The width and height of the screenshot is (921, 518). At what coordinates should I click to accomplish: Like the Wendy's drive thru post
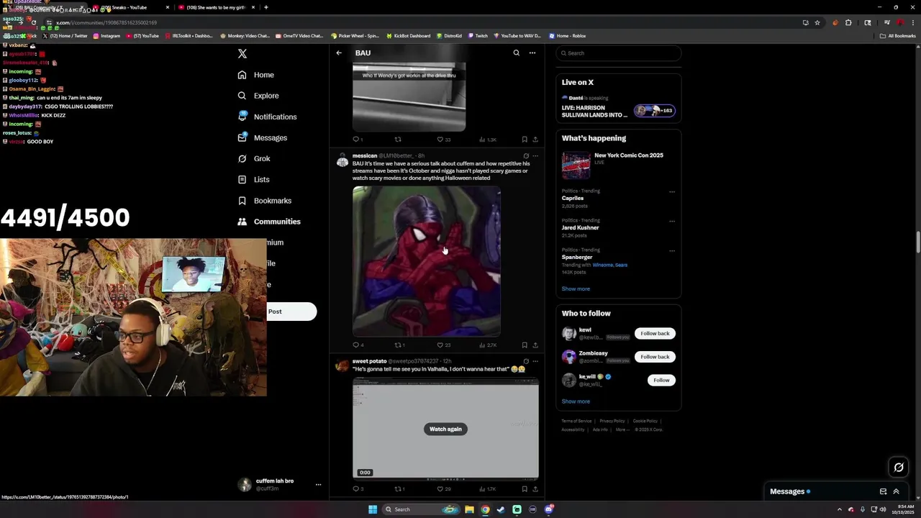[443, 140]
